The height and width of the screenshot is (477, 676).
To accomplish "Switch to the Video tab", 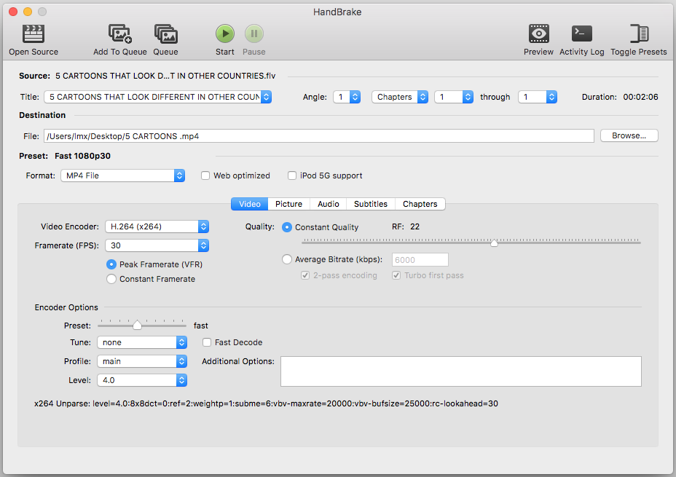I will (250, 204).
